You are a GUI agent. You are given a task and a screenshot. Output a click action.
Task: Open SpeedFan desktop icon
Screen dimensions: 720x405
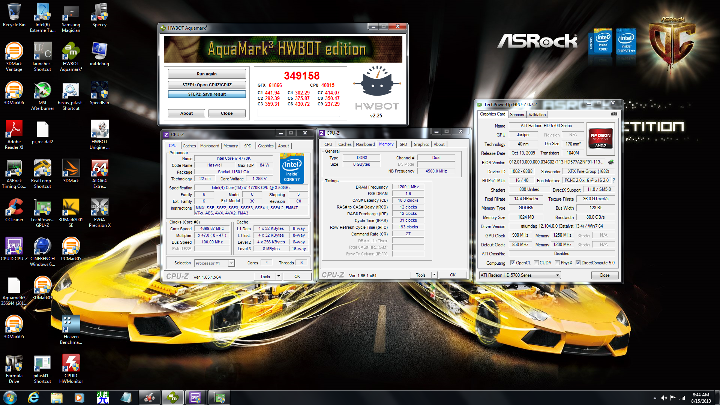coord(99,93)
